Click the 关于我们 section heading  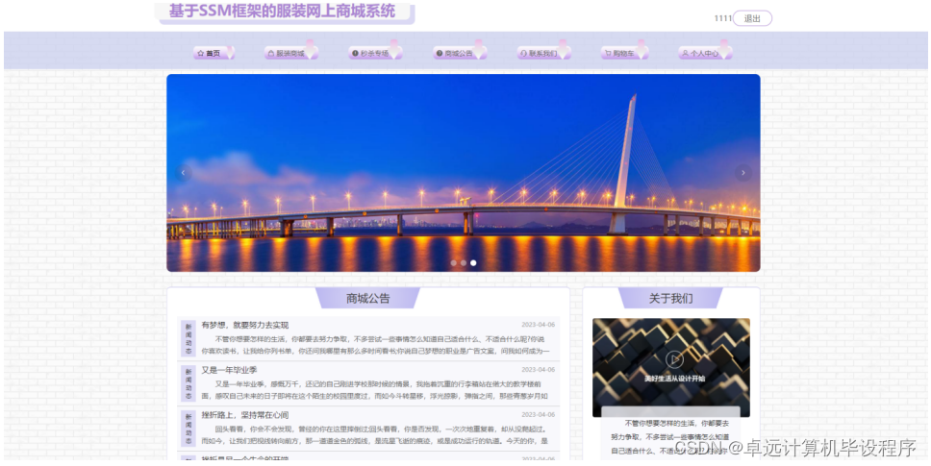(x=670, y=298)
